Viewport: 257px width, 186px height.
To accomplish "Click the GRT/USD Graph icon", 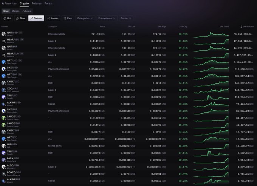I will coord(4,62).
